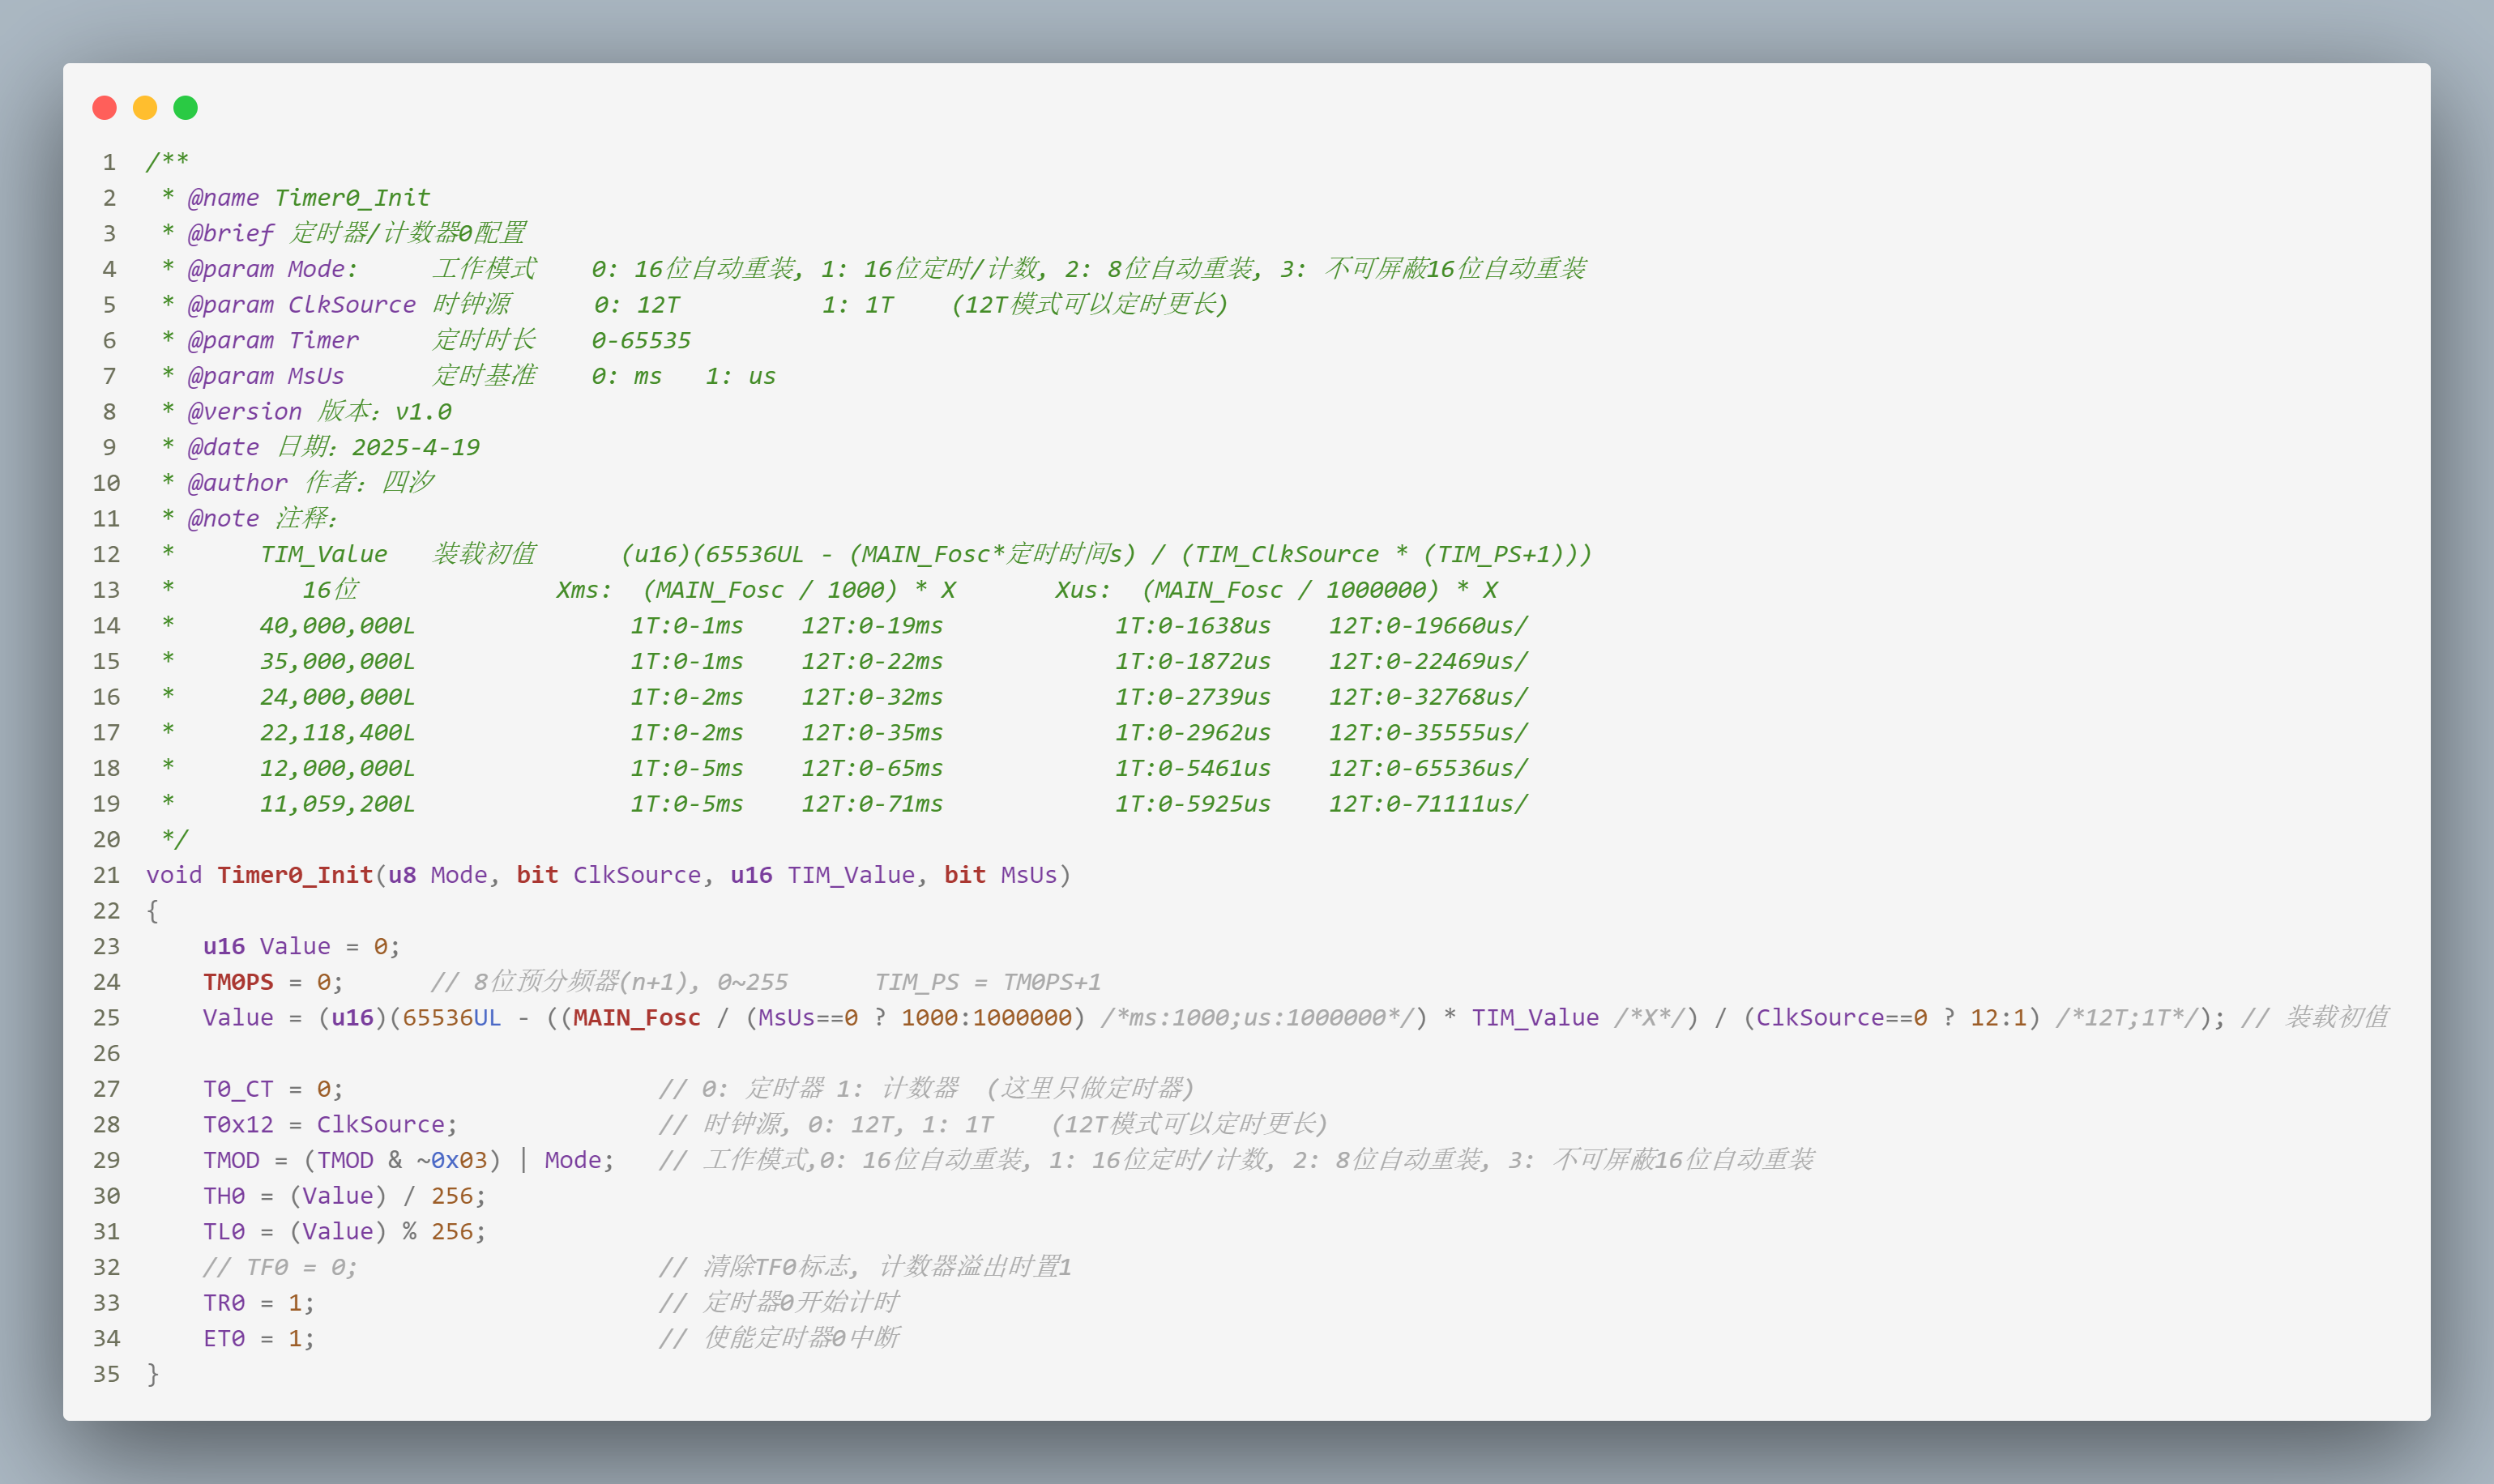
Task: Click '@param Timer' on line 6
Action: (273, 340)
